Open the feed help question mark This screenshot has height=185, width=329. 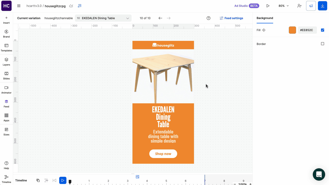[x=209, y=18]
